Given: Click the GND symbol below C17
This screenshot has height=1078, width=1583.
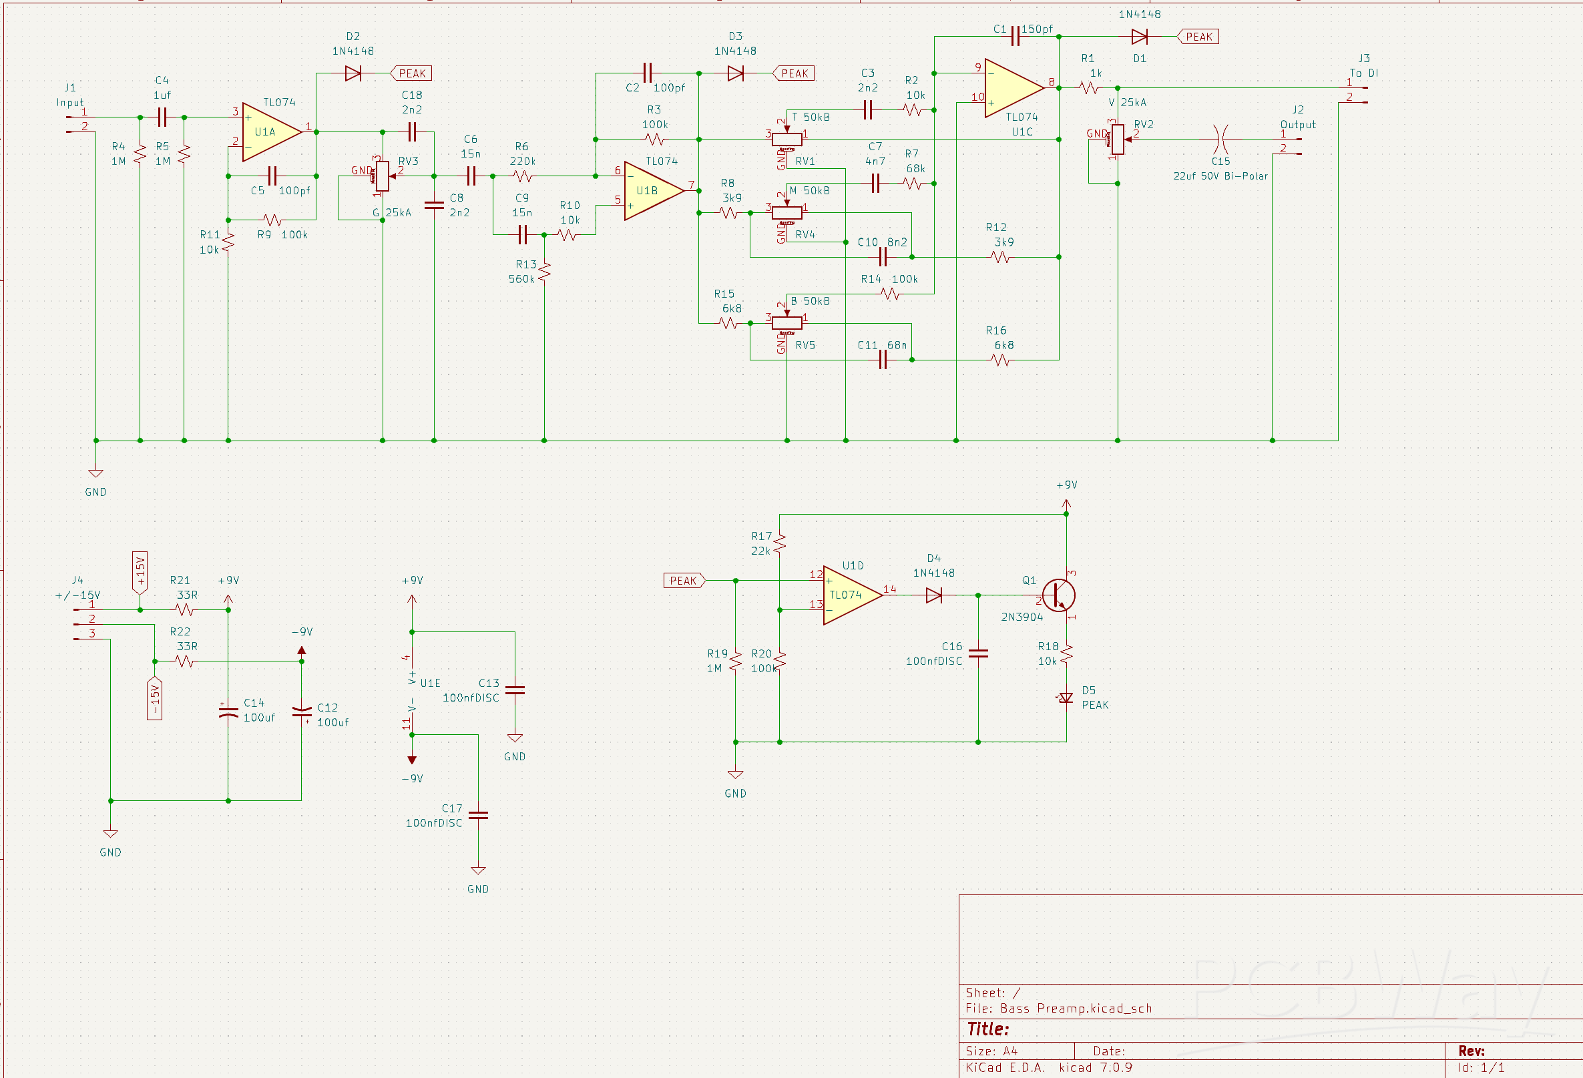Looking at the screenshot, I should (478, 870).
